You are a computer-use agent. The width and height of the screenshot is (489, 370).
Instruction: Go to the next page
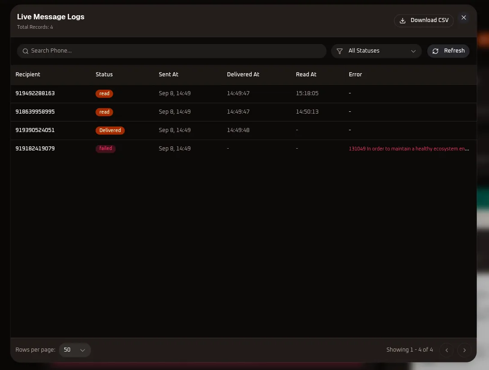pyautogui.click(x=464, y=350)
